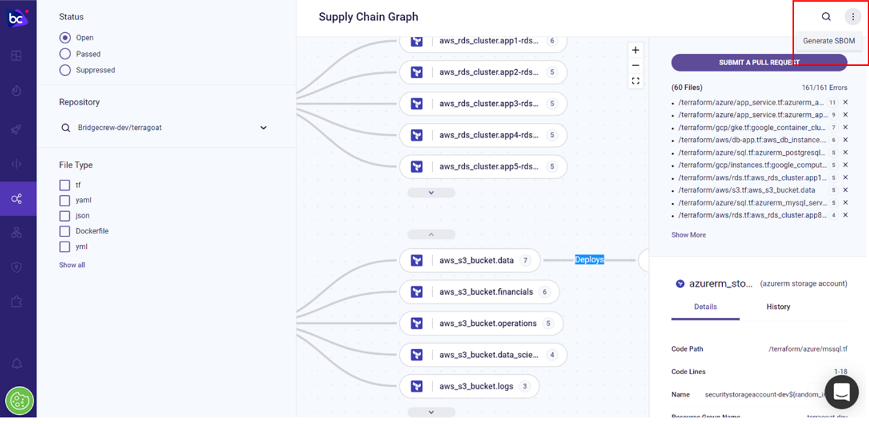Remove gke.tf google_container_cluster file entry

pos(845,127)
